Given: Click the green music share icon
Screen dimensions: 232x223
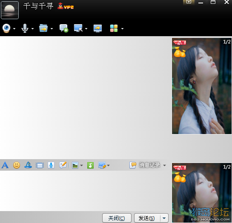Looking at the screenshot, I should 90,165.
